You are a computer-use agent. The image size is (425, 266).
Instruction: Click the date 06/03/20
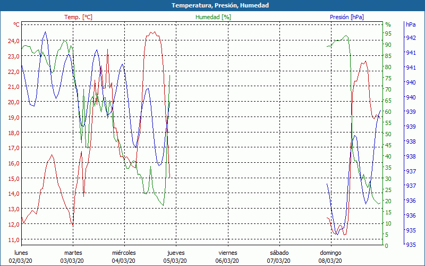[227, 261]
